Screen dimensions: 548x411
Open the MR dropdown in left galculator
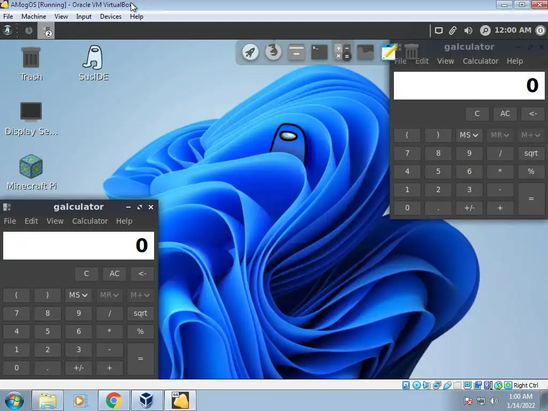click(109, 295)
